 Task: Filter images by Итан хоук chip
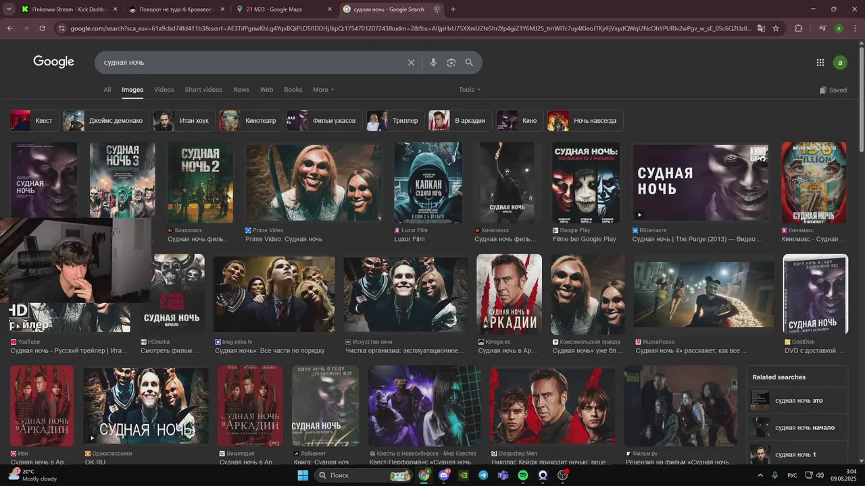pyautogui.click(x=184, y=121)
